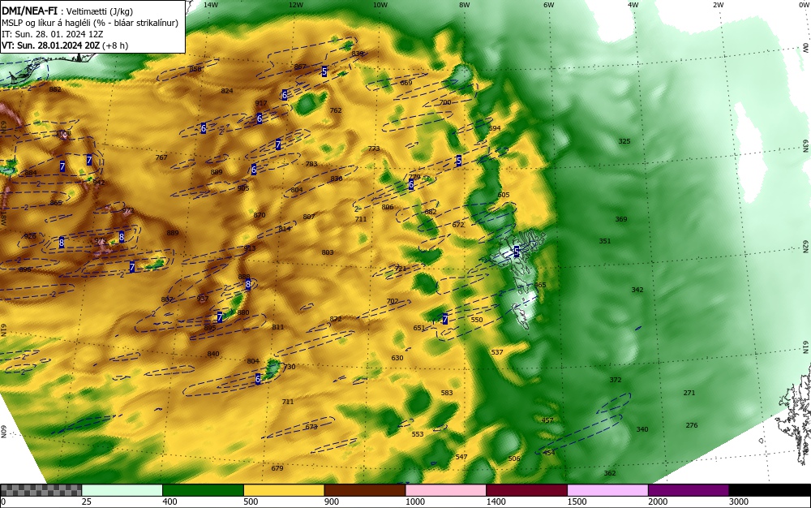Select the dark purple 2000–3000 legend swatch
The image size is (811, 508).
689,490
